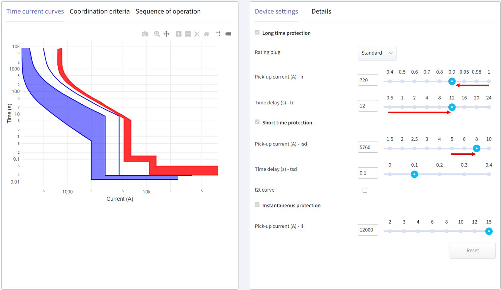Viewport: 501px width, 290px height.
Task: Open the Details tab
Action: [321, 11]
